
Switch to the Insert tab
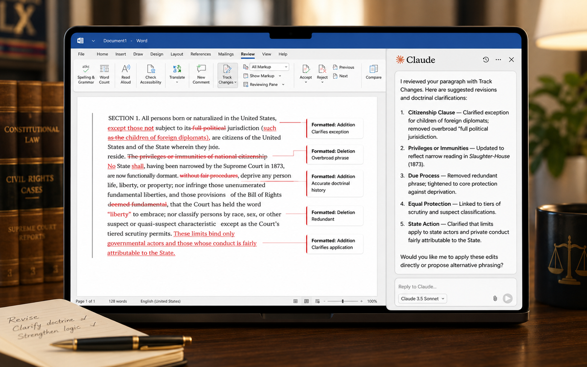coord(120,54)
